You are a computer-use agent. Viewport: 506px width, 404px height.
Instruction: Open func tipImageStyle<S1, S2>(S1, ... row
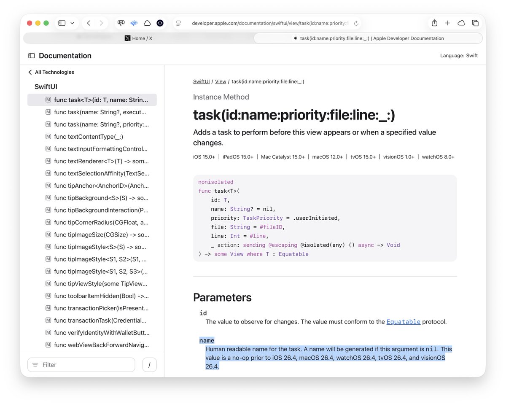pos(92,259)
